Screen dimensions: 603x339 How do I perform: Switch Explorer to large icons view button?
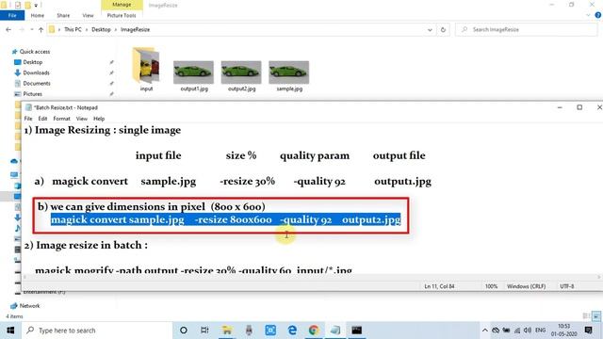point(596,316)
